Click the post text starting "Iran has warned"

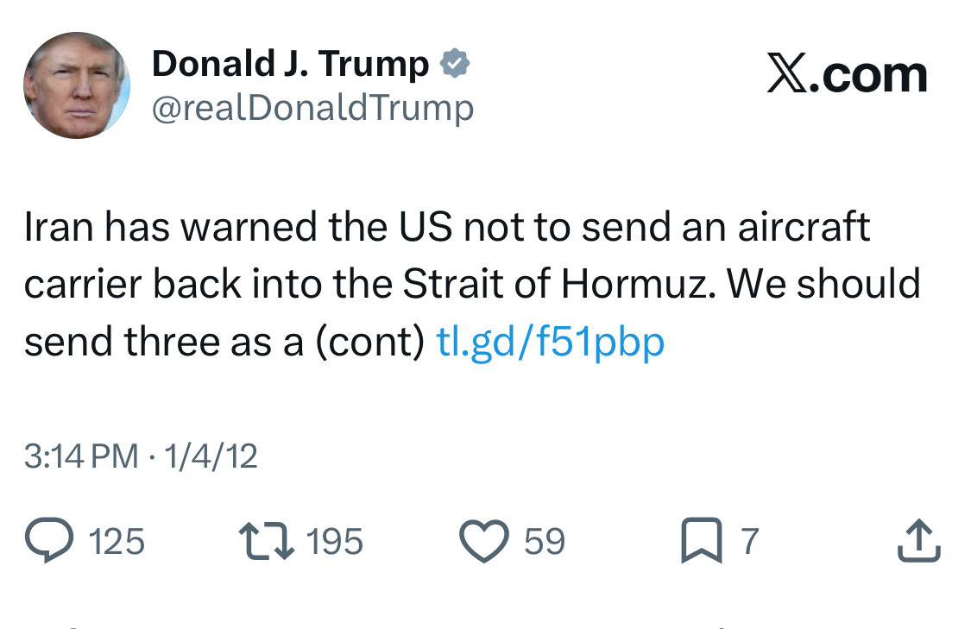[x=447, y=227]
